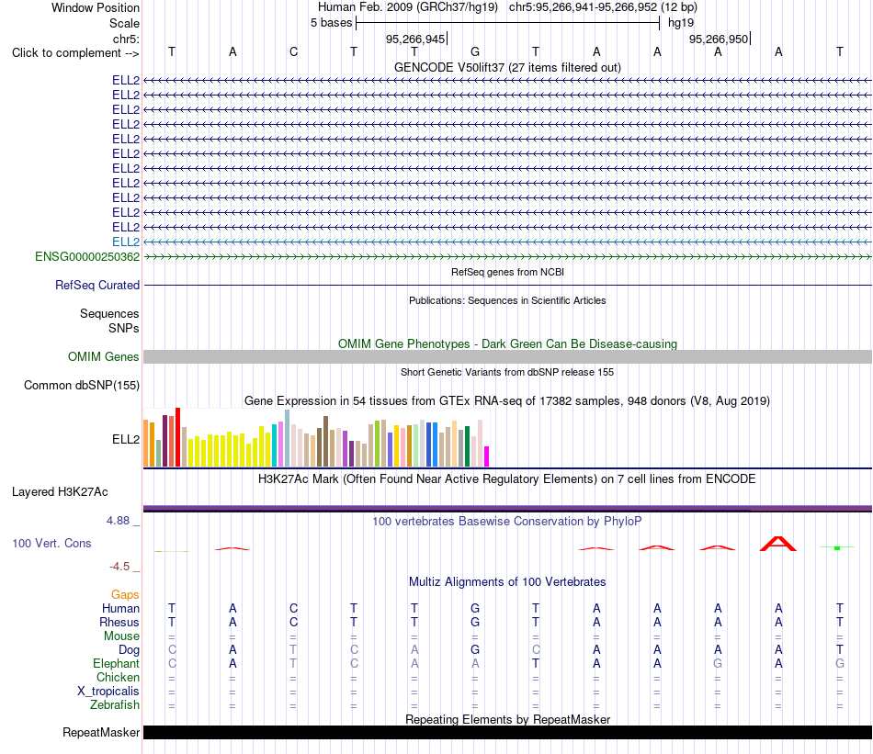Click the 4.88 PhyloP upper scale value
The width and height of the screenshot is (873, 754).
(x=118, y=521)
